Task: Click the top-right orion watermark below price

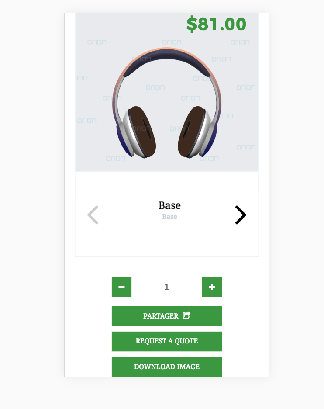Action: click(240, 42)
